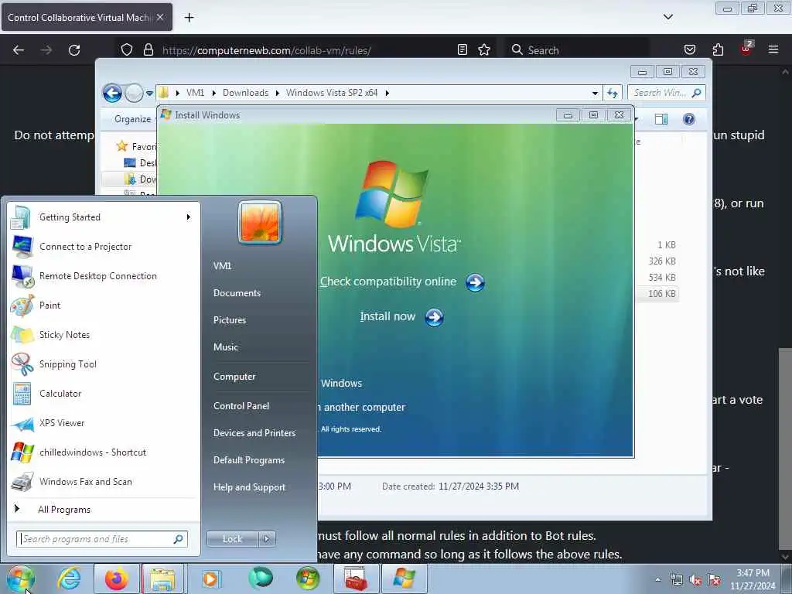Click Explorer Search Windows field
The width and height of the screenshot is (792, 594).
click(667, 93)
